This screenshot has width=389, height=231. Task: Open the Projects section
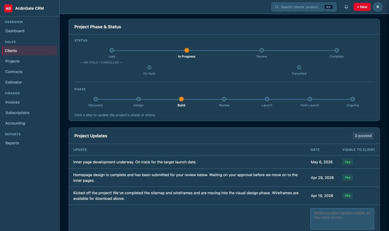point(30,61)
